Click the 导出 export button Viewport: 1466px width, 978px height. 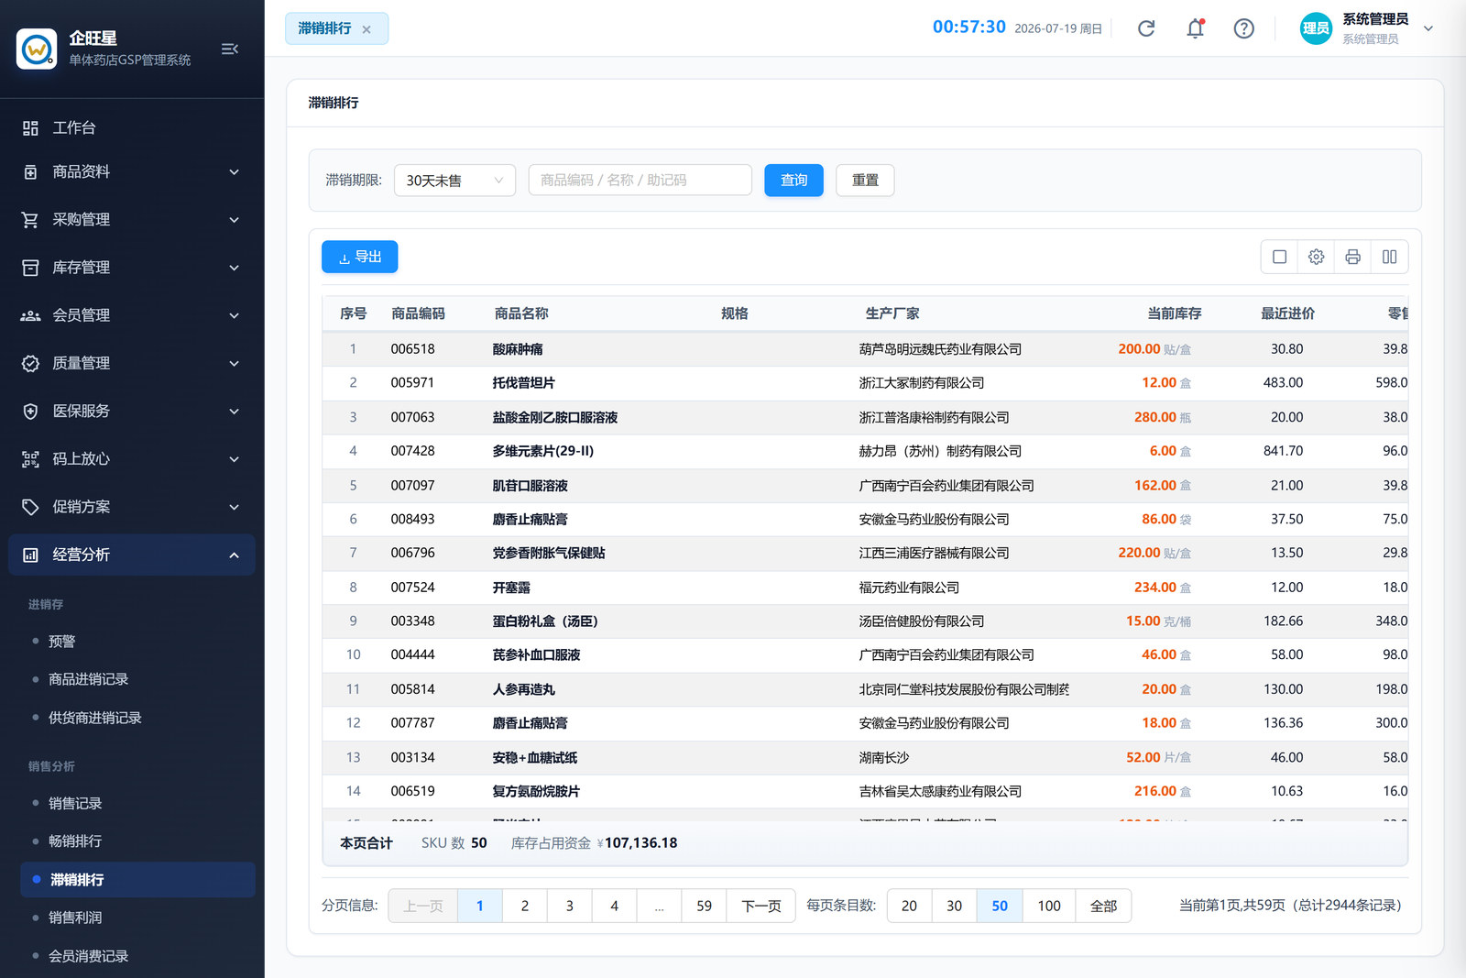click(x=359, y=257)
